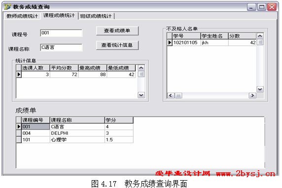Select the credit cell 1.5

[119, 139]
